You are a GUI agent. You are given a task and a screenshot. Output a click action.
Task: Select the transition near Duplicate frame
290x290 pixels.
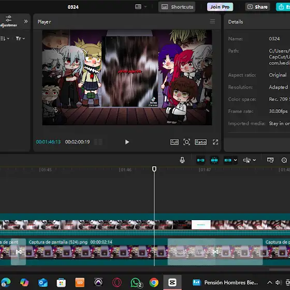click(215, 252)
